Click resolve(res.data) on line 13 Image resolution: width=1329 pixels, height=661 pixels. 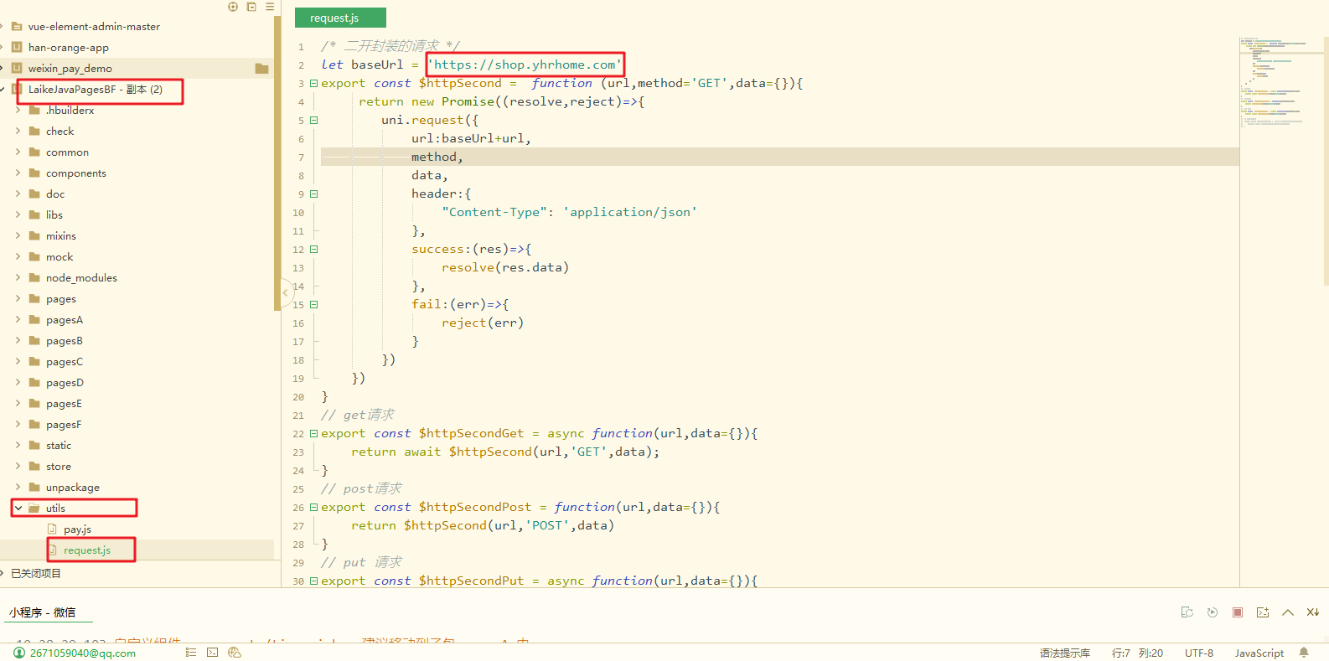point(505,267)
